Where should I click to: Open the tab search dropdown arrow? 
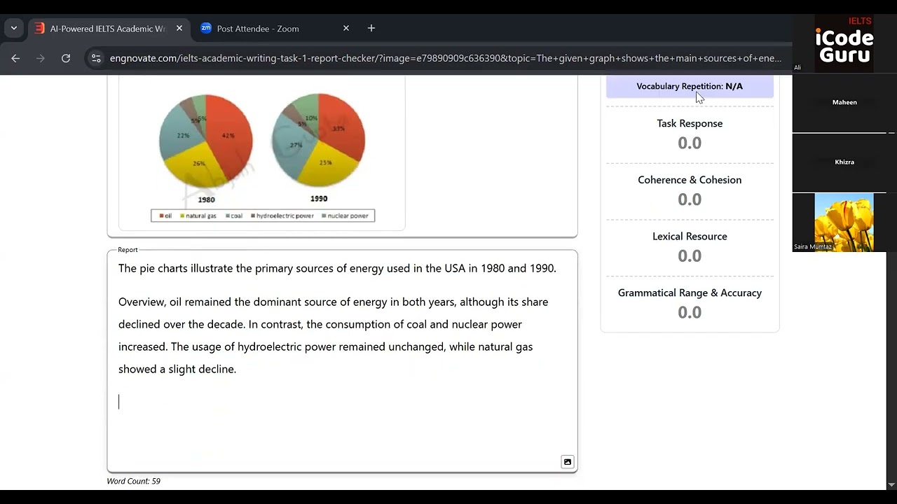point(14,29)
